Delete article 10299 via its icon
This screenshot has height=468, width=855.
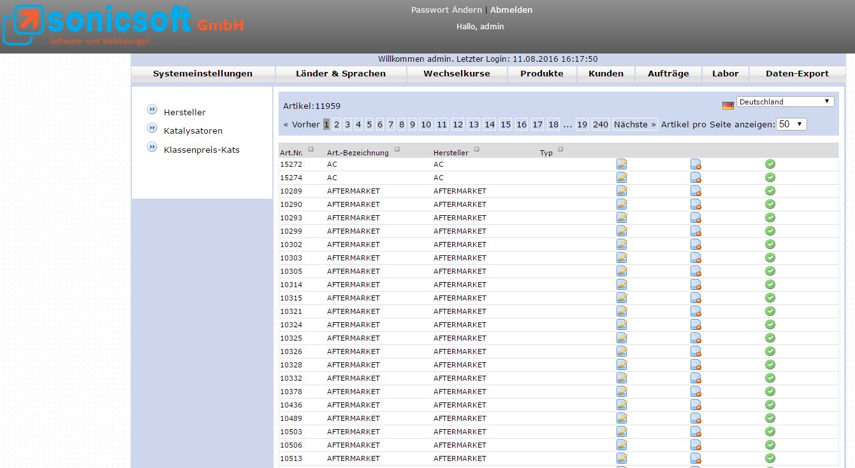[x=696, y=231]
